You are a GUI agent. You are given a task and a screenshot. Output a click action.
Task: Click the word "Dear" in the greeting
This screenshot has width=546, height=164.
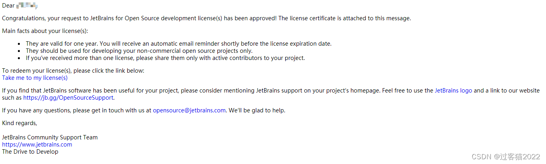(x=8, y=6)
